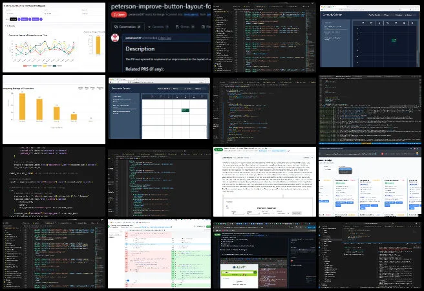The image size is (424, 291).
Task: Click the tall orange bar beside the line chart
Action: tap(99, 44)
